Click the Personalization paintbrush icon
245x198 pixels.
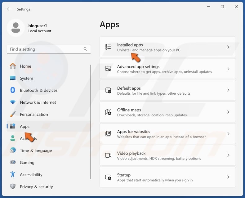(13, 114)
